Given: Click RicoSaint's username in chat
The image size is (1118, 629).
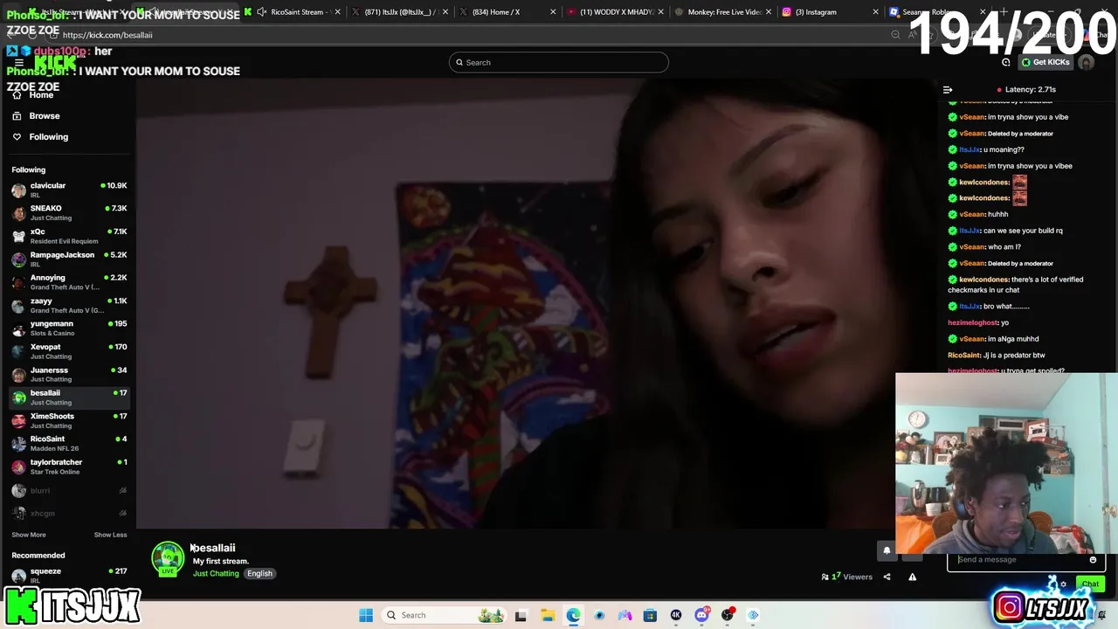Looking at the screenshot, I should pyautogui.click(x=964, y=356).
